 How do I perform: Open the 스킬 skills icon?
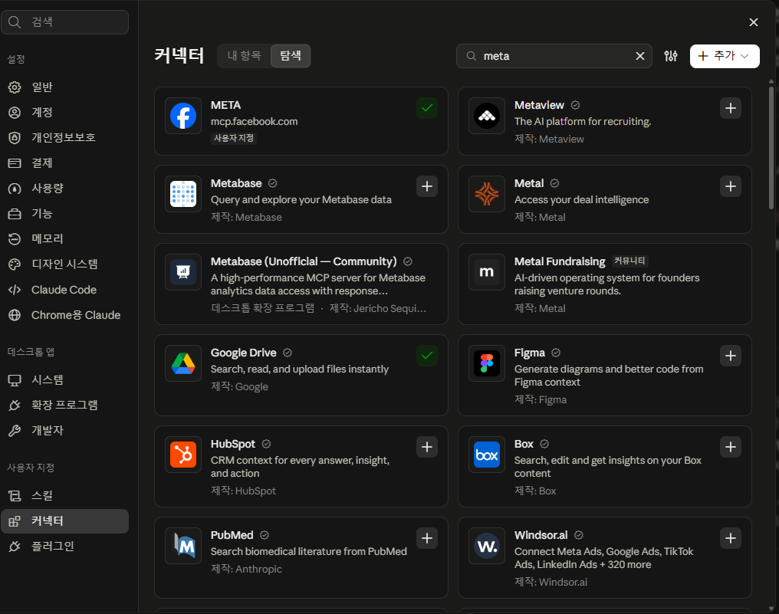(15, 496)
